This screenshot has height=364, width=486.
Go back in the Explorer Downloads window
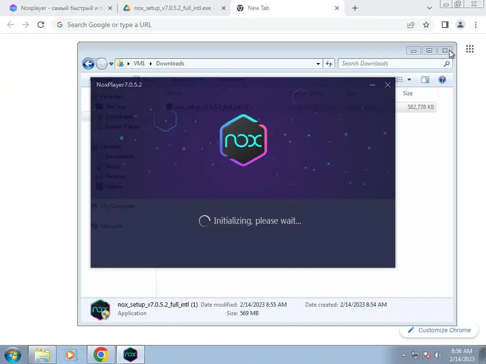(88, 64)
